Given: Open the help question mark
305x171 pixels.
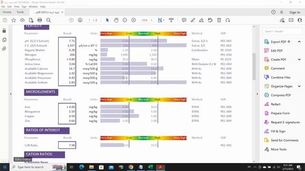Looking at the screenshot, I should (273, 12).
